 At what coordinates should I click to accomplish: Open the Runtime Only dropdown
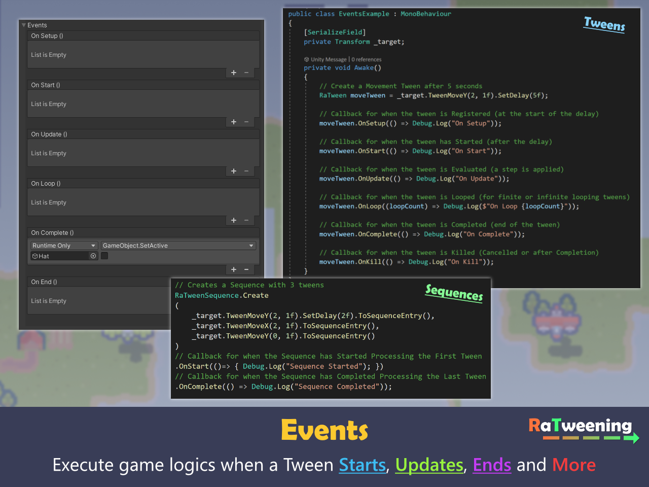tap(64, 246)
